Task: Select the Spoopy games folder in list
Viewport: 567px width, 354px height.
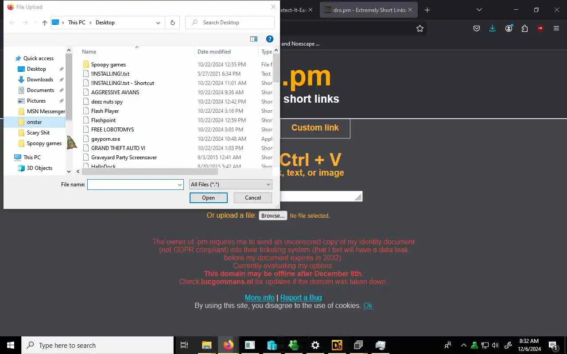Action: pos(109,65)
